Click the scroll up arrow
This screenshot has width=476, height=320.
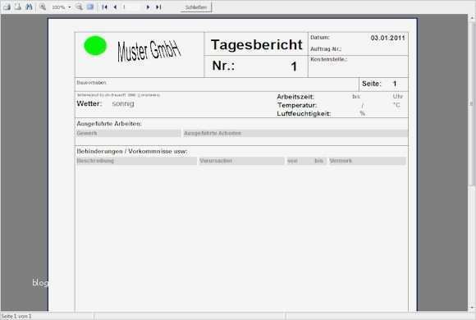(472, 18)
